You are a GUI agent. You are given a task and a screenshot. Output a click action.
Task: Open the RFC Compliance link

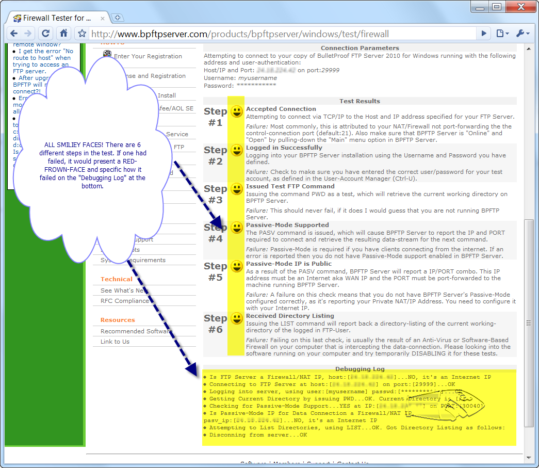124,301
